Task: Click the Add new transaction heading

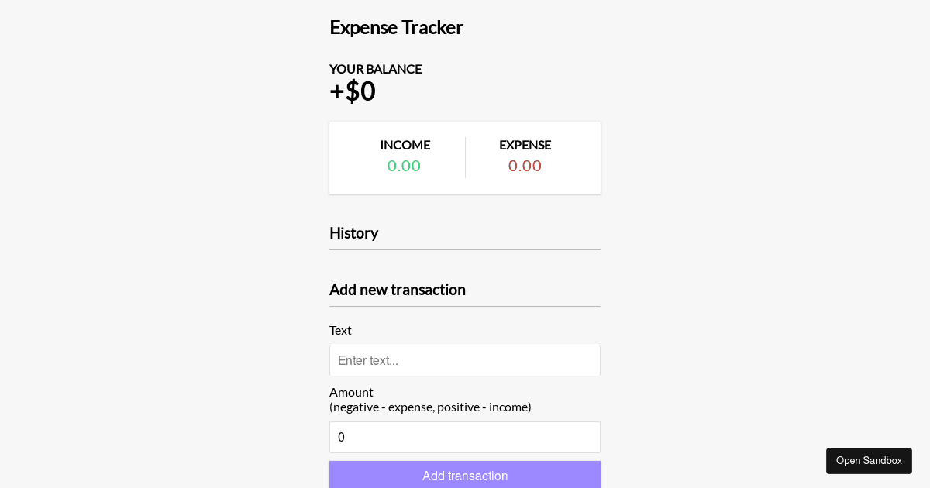Action: (398, 290)
